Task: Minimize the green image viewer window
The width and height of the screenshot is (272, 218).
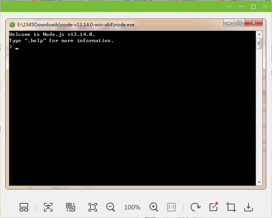Action: pyautogui.click(x=241, y=7)
